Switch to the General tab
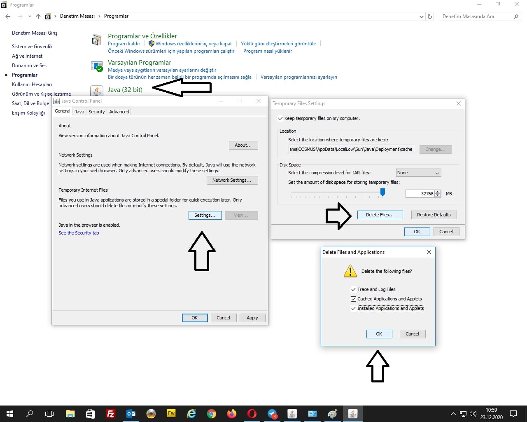This screenshot has height=422, width=527. 63,111
